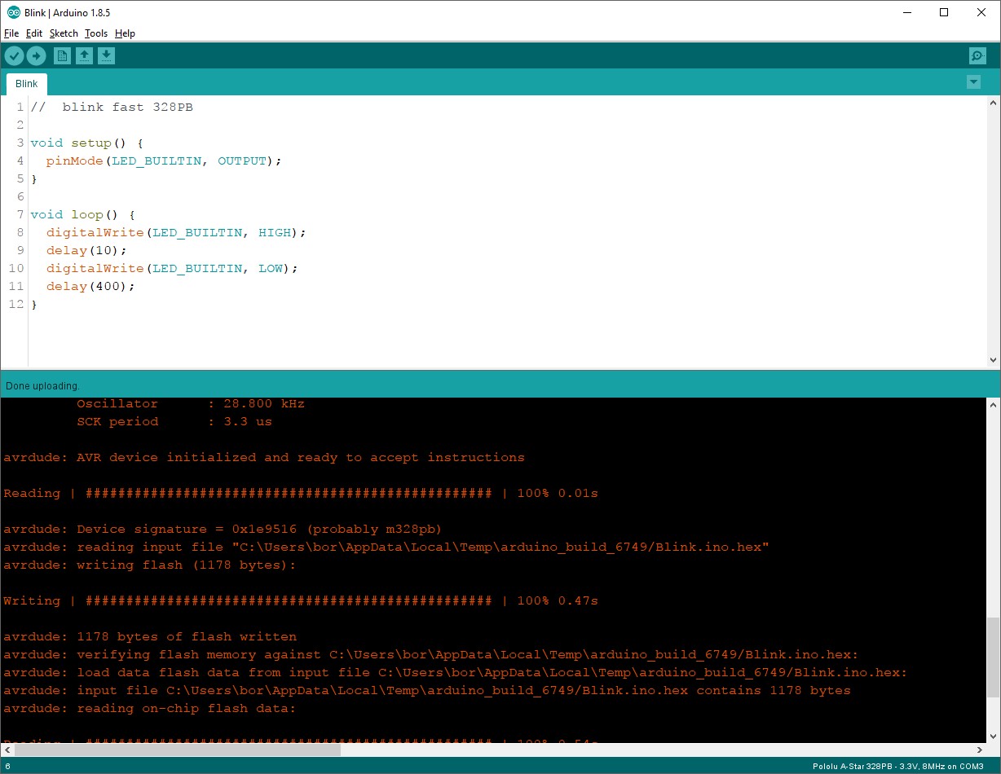Save the sketch with the Save icon
The height and width of the screenshot is (774, 1001).
point(107,55)
